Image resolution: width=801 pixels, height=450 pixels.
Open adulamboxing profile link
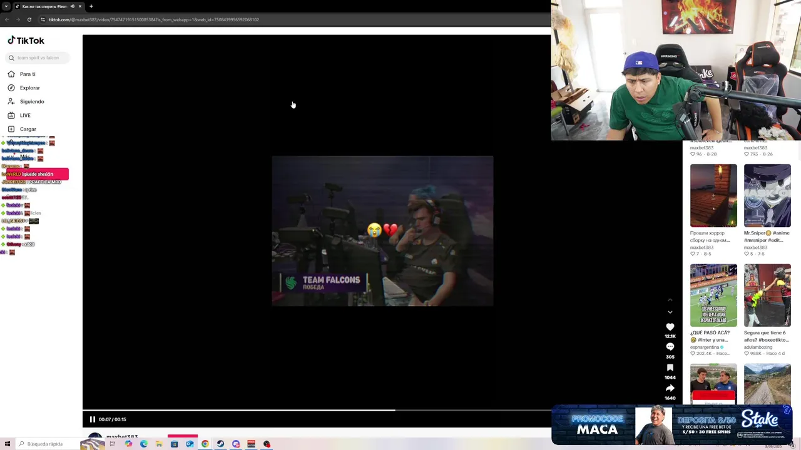click(758, 347)
